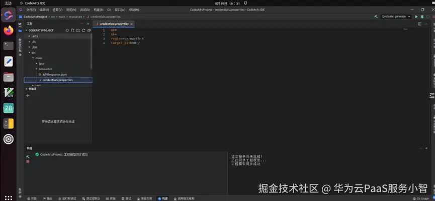Open the 文件(F) menu
Image resolution: width=435 pixels, height=201 pixels.
pyautogui.click(x=31, y=10)
